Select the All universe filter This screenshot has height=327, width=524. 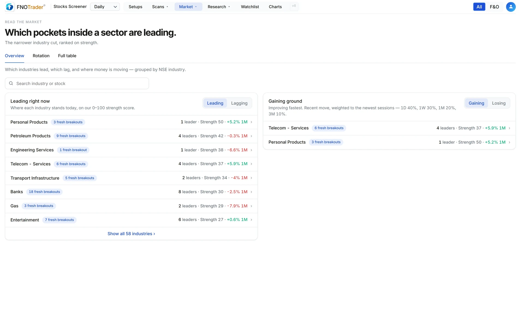[x=479, y=7]
